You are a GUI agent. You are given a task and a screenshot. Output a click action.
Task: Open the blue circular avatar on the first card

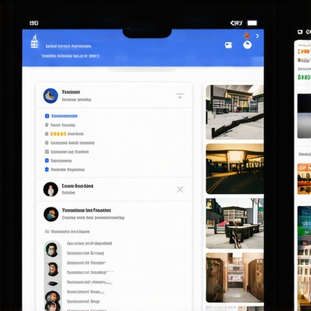50,95
